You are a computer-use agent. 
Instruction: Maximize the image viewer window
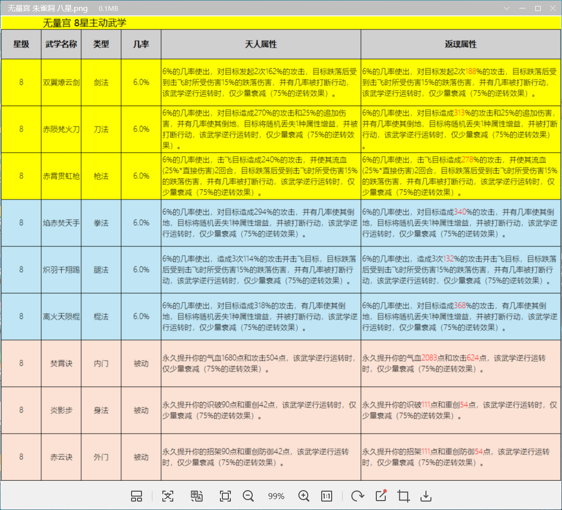click(537, 8)
